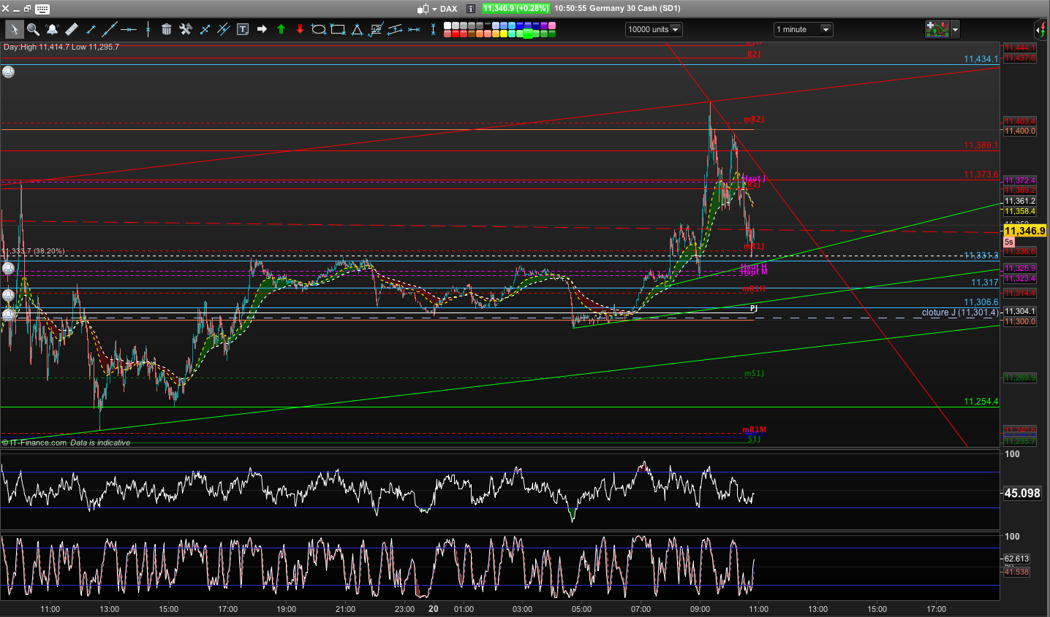Click the 45.098 indicator value
Viewport: 1050px width, 617px height.
[1022, 493]
